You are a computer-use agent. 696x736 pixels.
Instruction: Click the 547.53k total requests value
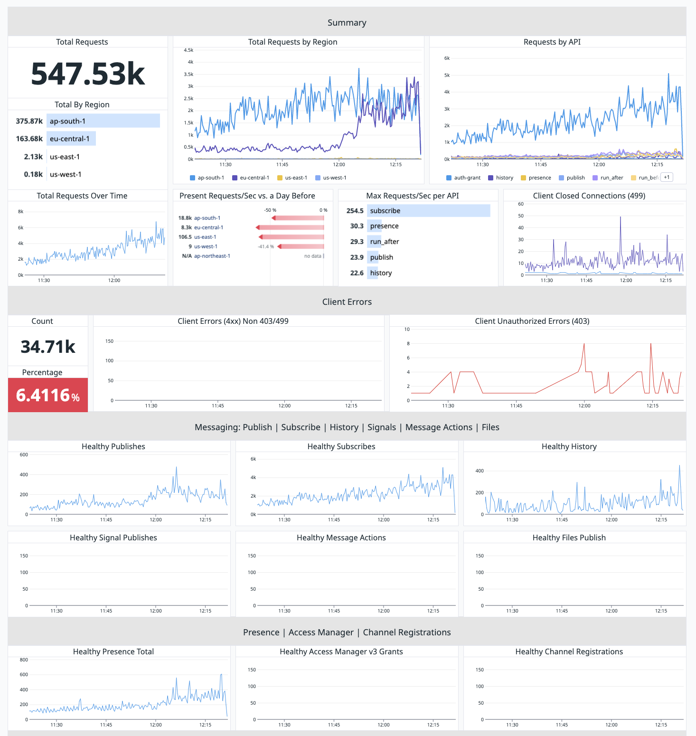[88, 74]
